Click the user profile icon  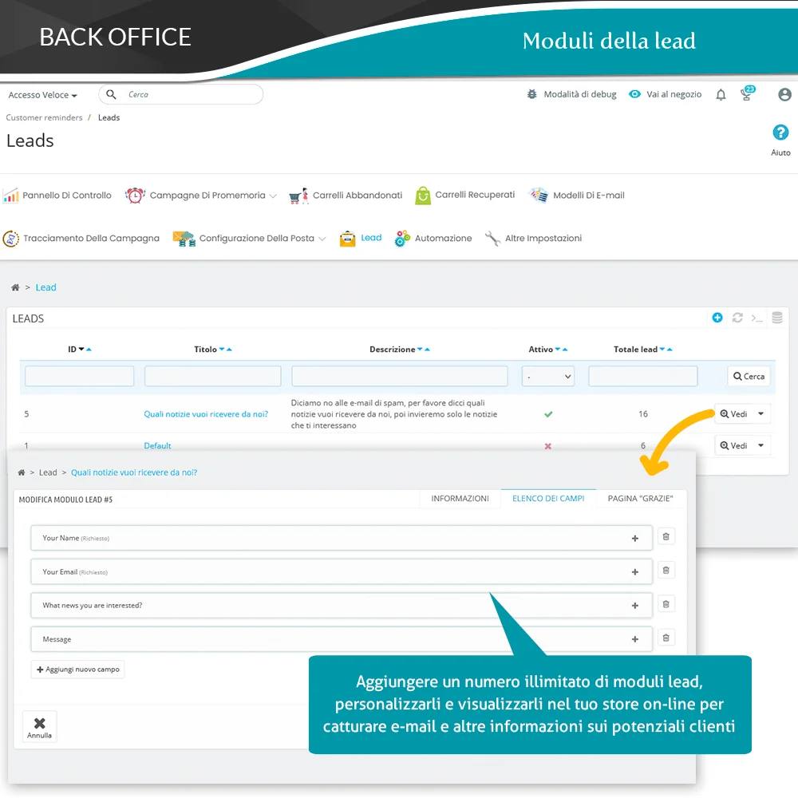pos(784,94)
